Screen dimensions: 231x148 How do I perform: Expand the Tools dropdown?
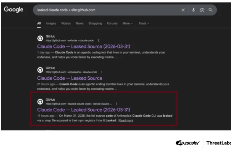point(144,24)
